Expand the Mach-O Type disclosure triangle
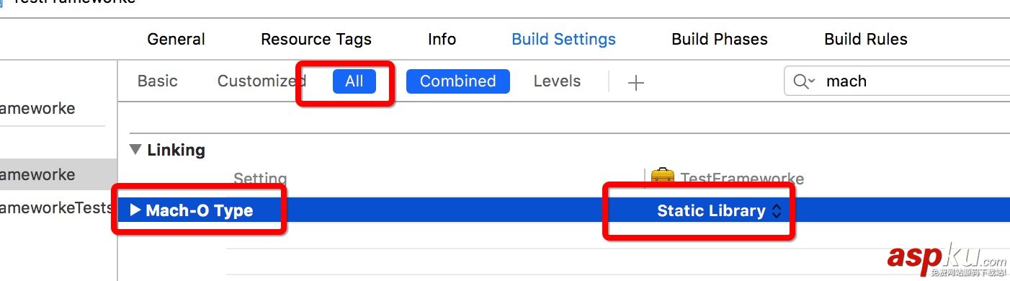 tap(135, 210)
